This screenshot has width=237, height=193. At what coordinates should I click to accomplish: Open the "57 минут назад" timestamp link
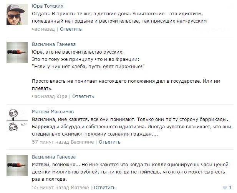(50, 142)
